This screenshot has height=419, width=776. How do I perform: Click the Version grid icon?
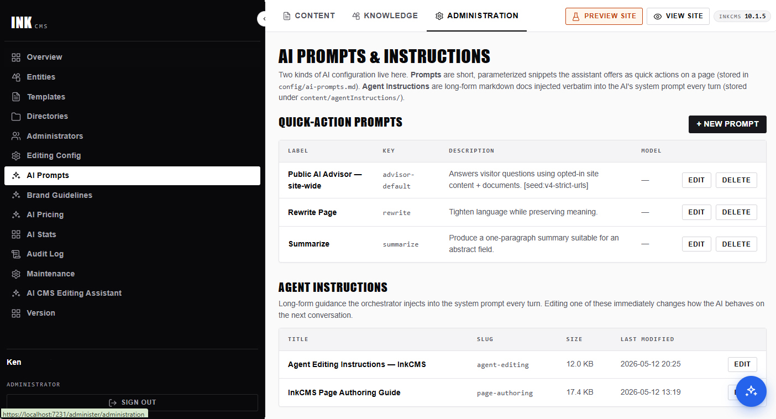pyautogui.click(x=16, y=313)
